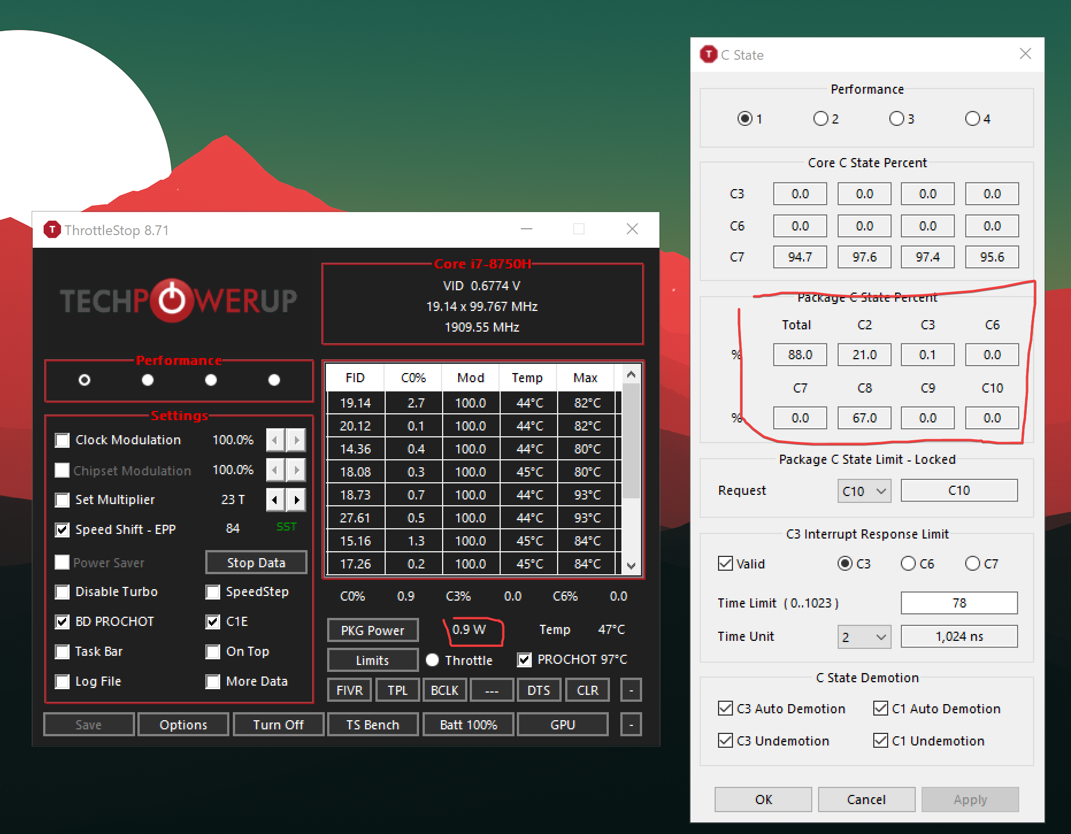
Task: Select Performance profile 4 in C State
Action: click(972, 118)
